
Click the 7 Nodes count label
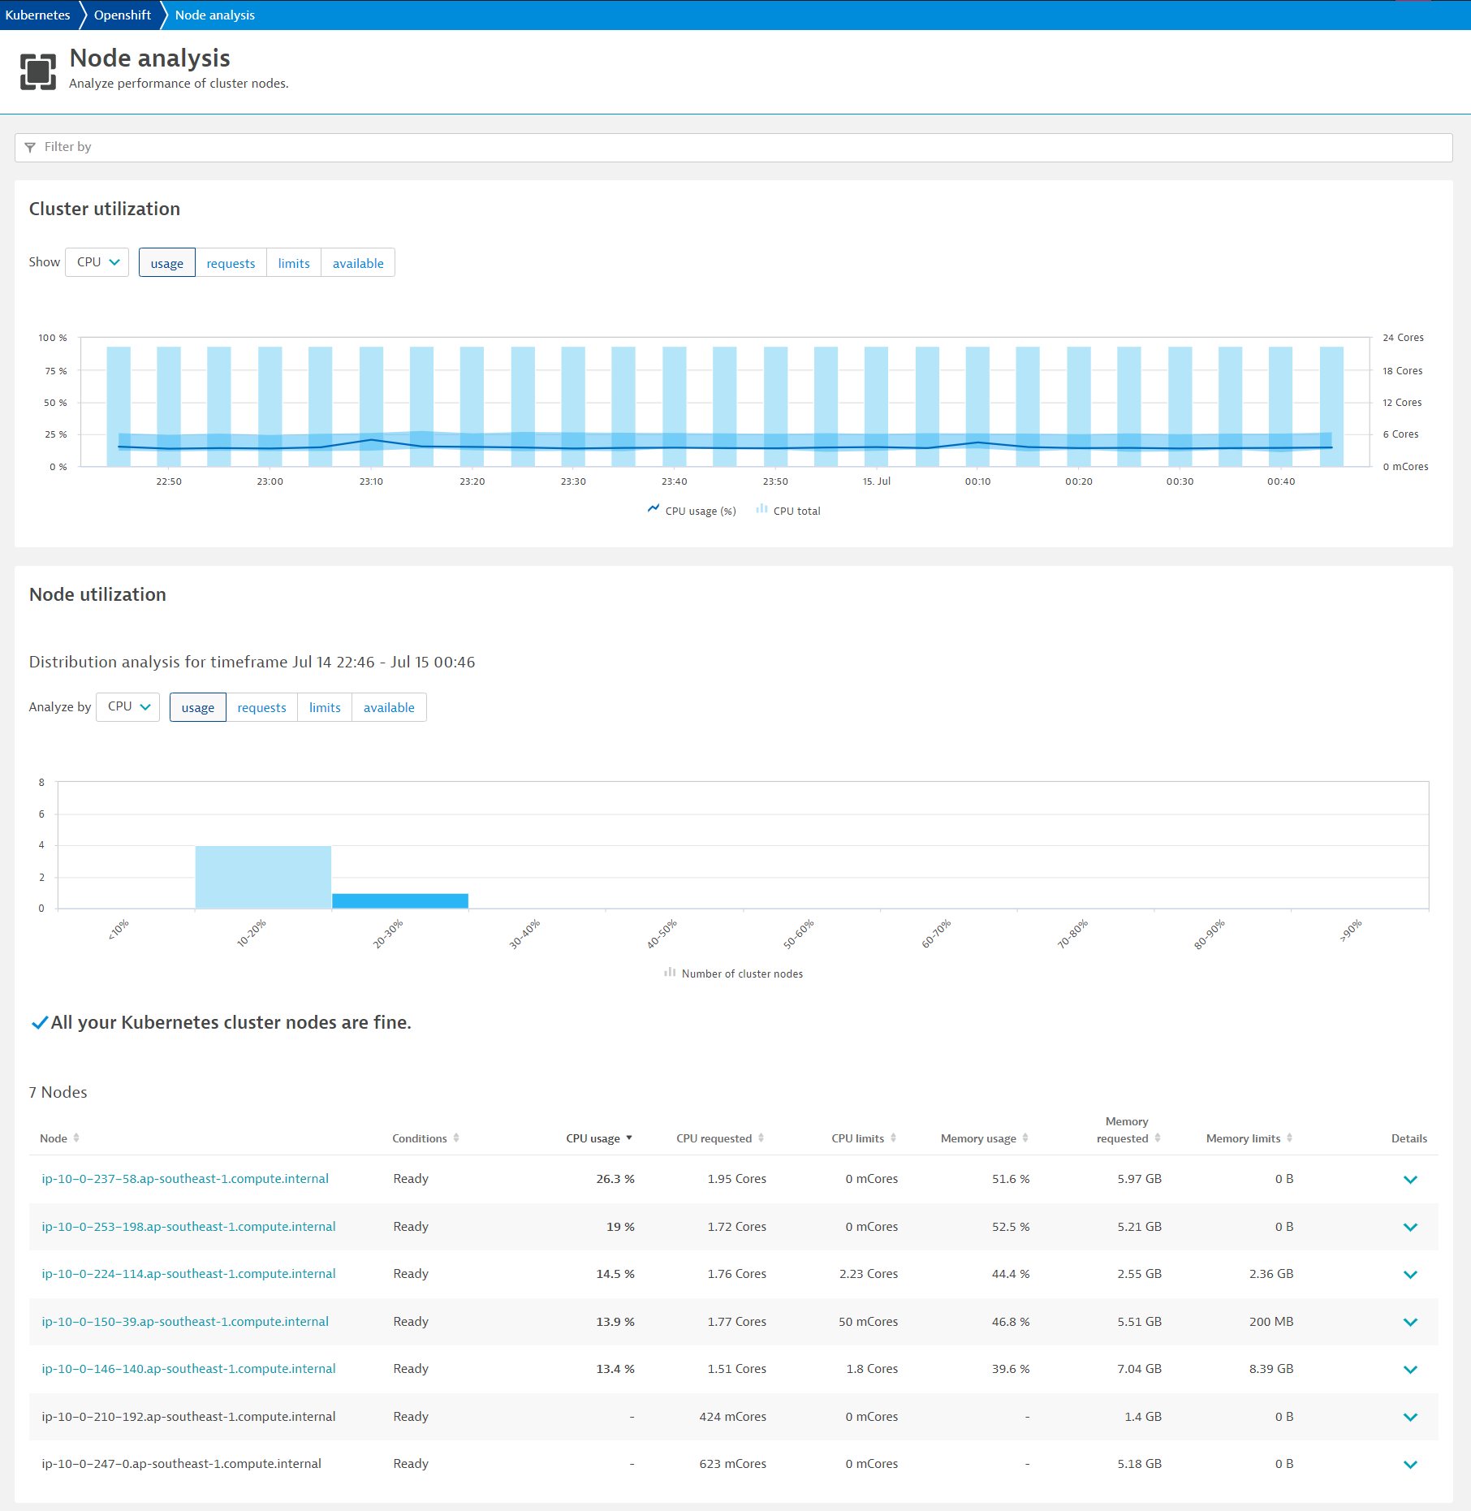tap(58, 1092)
